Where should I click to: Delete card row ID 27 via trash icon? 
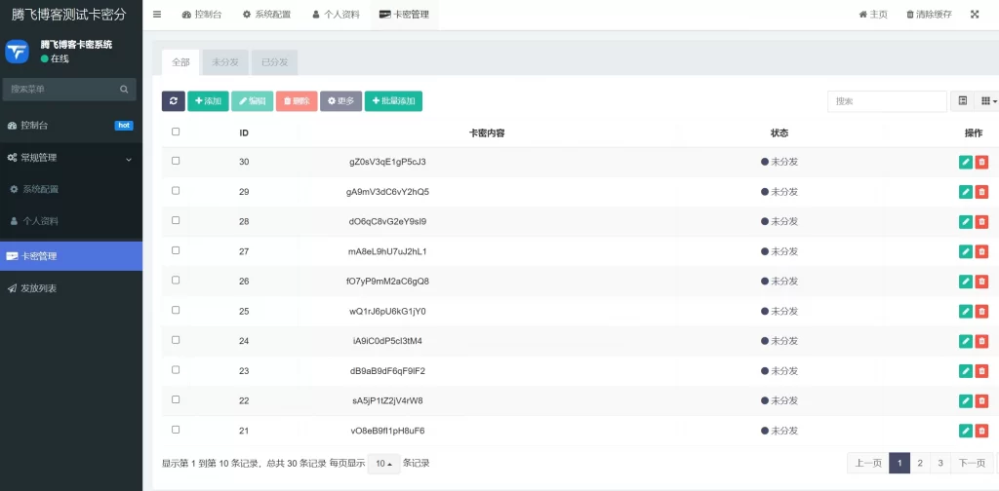click(981, 252)
